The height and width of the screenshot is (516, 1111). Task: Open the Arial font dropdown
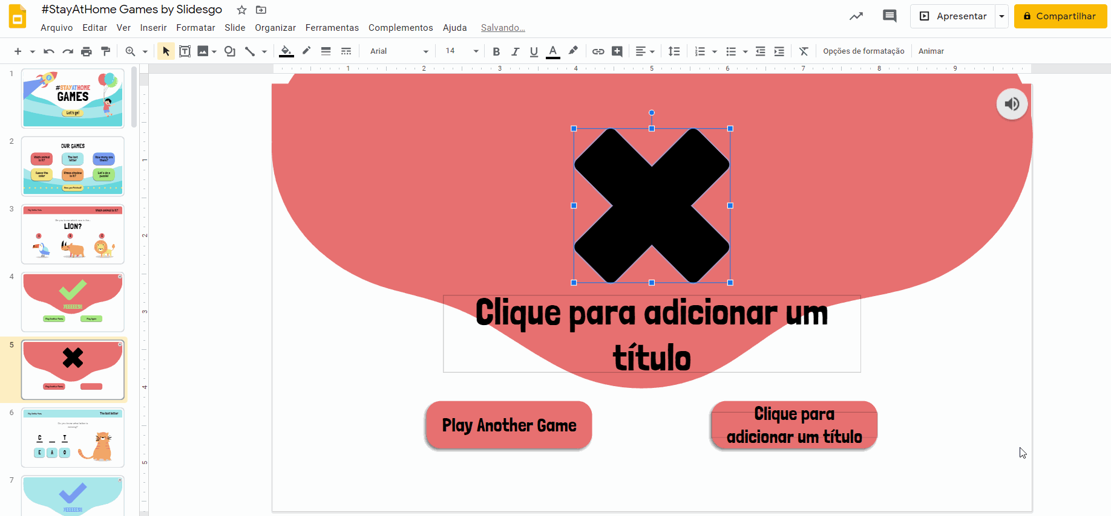coord(399,51)
